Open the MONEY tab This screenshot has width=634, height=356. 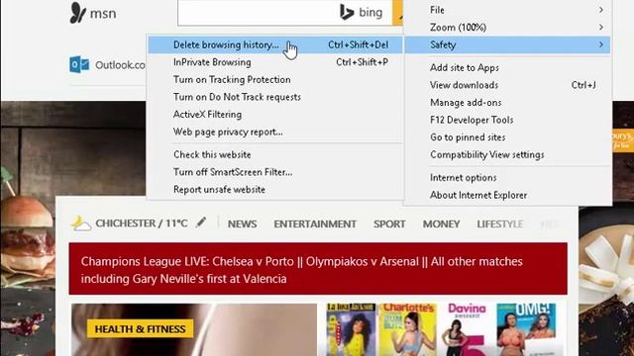tap(441, 224)
